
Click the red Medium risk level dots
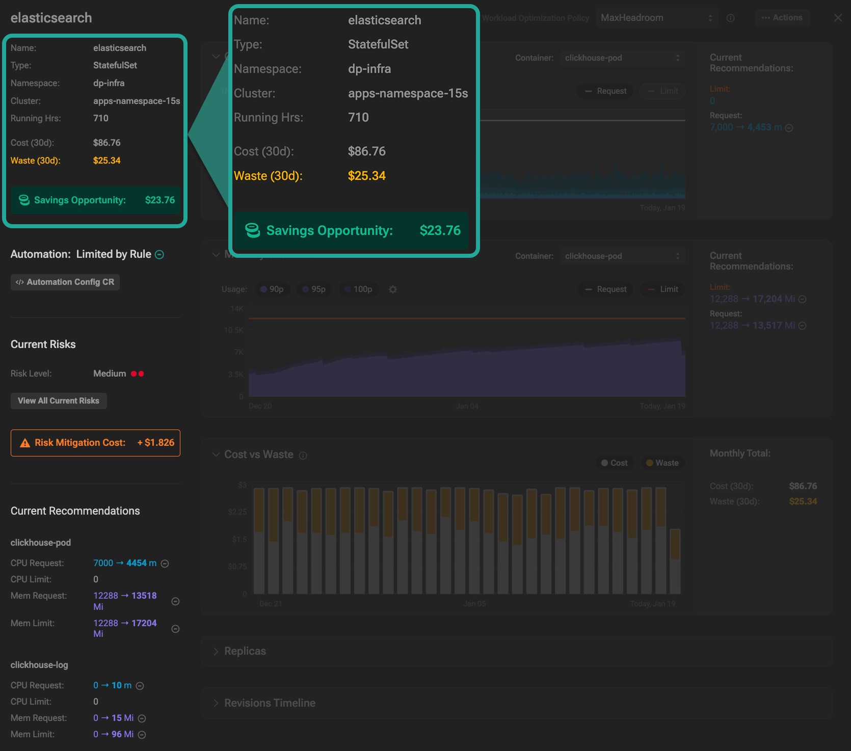click(138, 374)
